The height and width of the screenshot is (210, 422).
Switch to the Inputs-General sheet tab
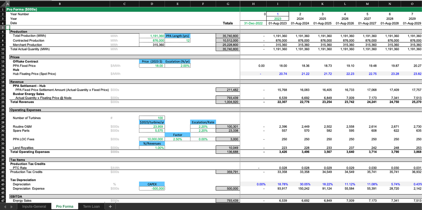(x=34, y=206)
